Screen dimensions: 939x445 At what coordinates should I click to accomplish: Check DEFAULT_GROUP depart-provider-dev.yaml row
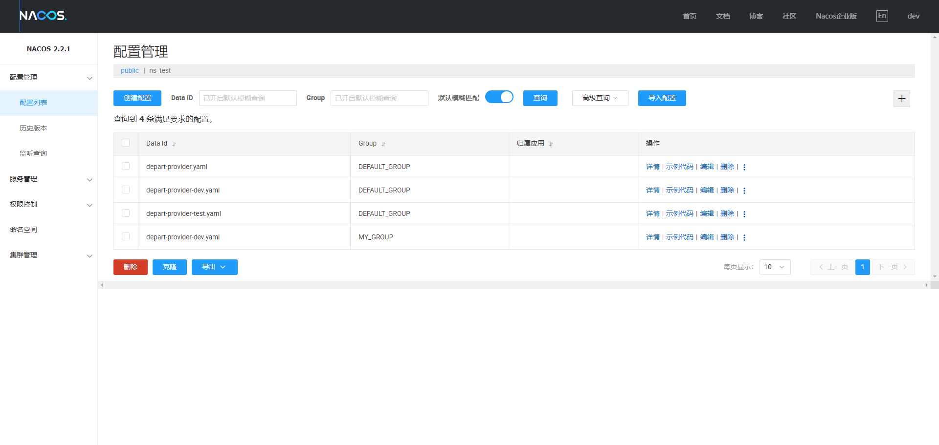[x=126, y=190]
